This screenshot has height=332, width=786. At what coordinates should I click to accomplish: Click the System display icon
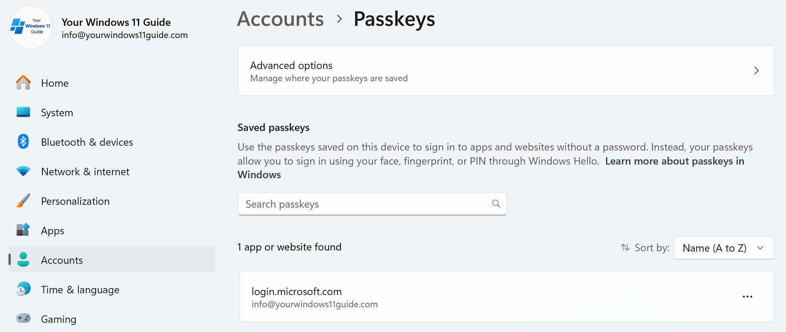tap(23, 112)
